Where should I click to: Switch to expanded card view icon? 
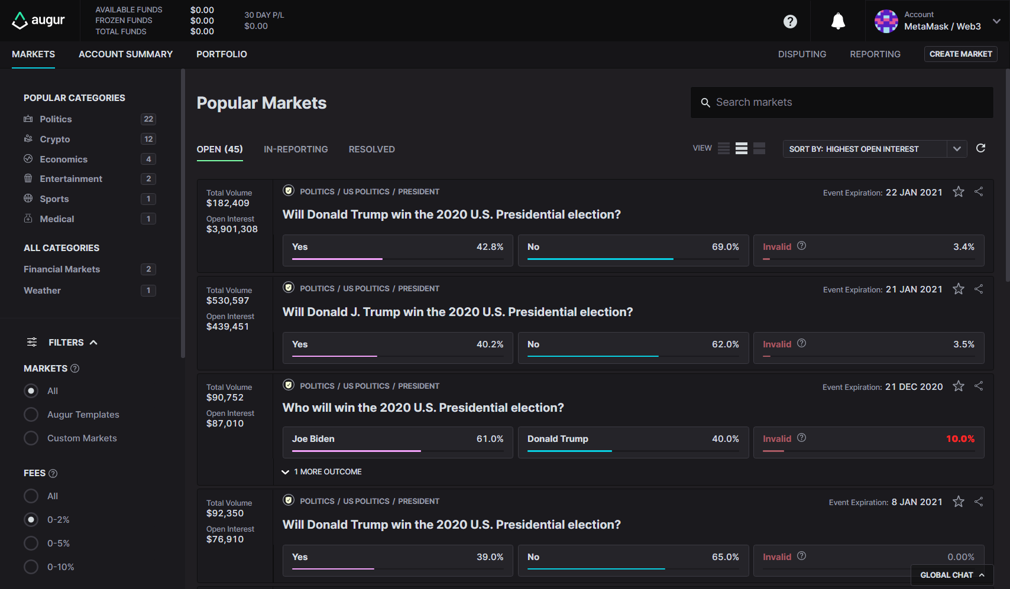[x=759, y=148]
